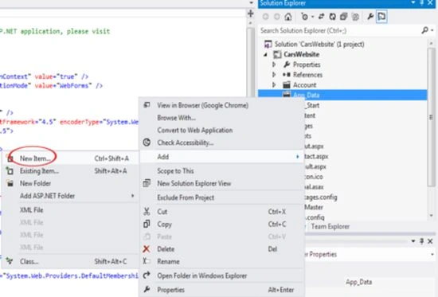Click the Search Solution Explorer field

click(x=339, y=30)
